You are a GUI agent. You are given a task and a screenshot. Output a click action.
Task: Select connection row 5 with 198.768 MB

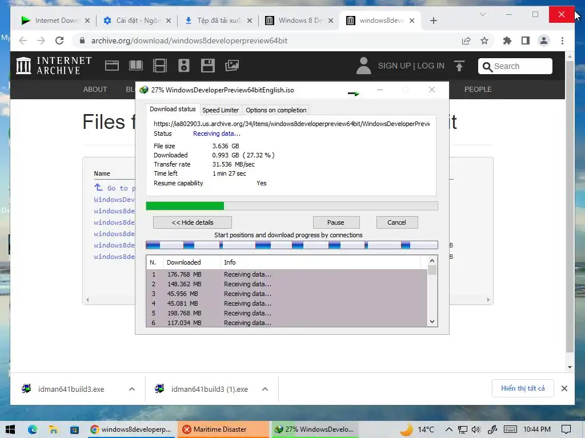point(287,313)
